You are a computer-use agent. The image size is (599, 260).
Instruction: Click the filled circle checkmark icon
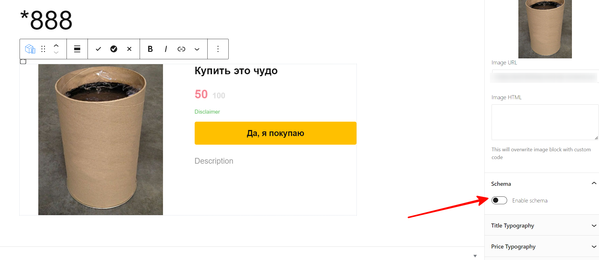(114, 49)
